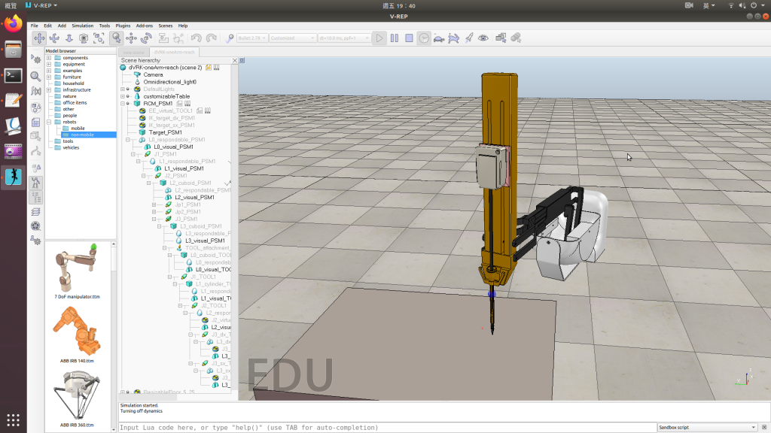This screenshot has width=771, height=433.
Task: Open Firefox from the Ubuntu dock
Action: pyautogui.click(x=14, y=23)
